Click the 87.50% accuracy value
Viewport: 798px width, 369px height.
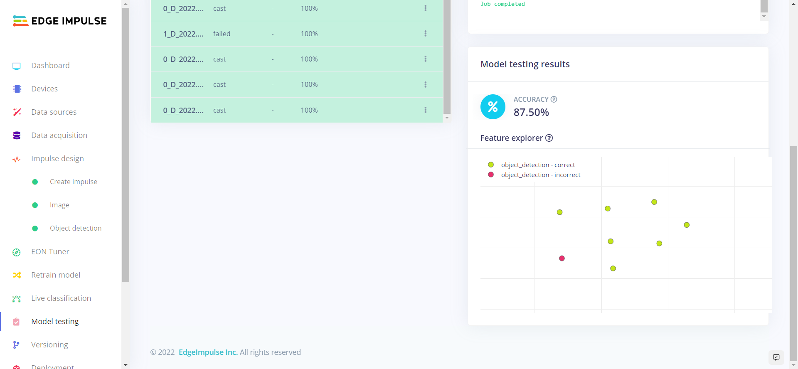[531, 113]
